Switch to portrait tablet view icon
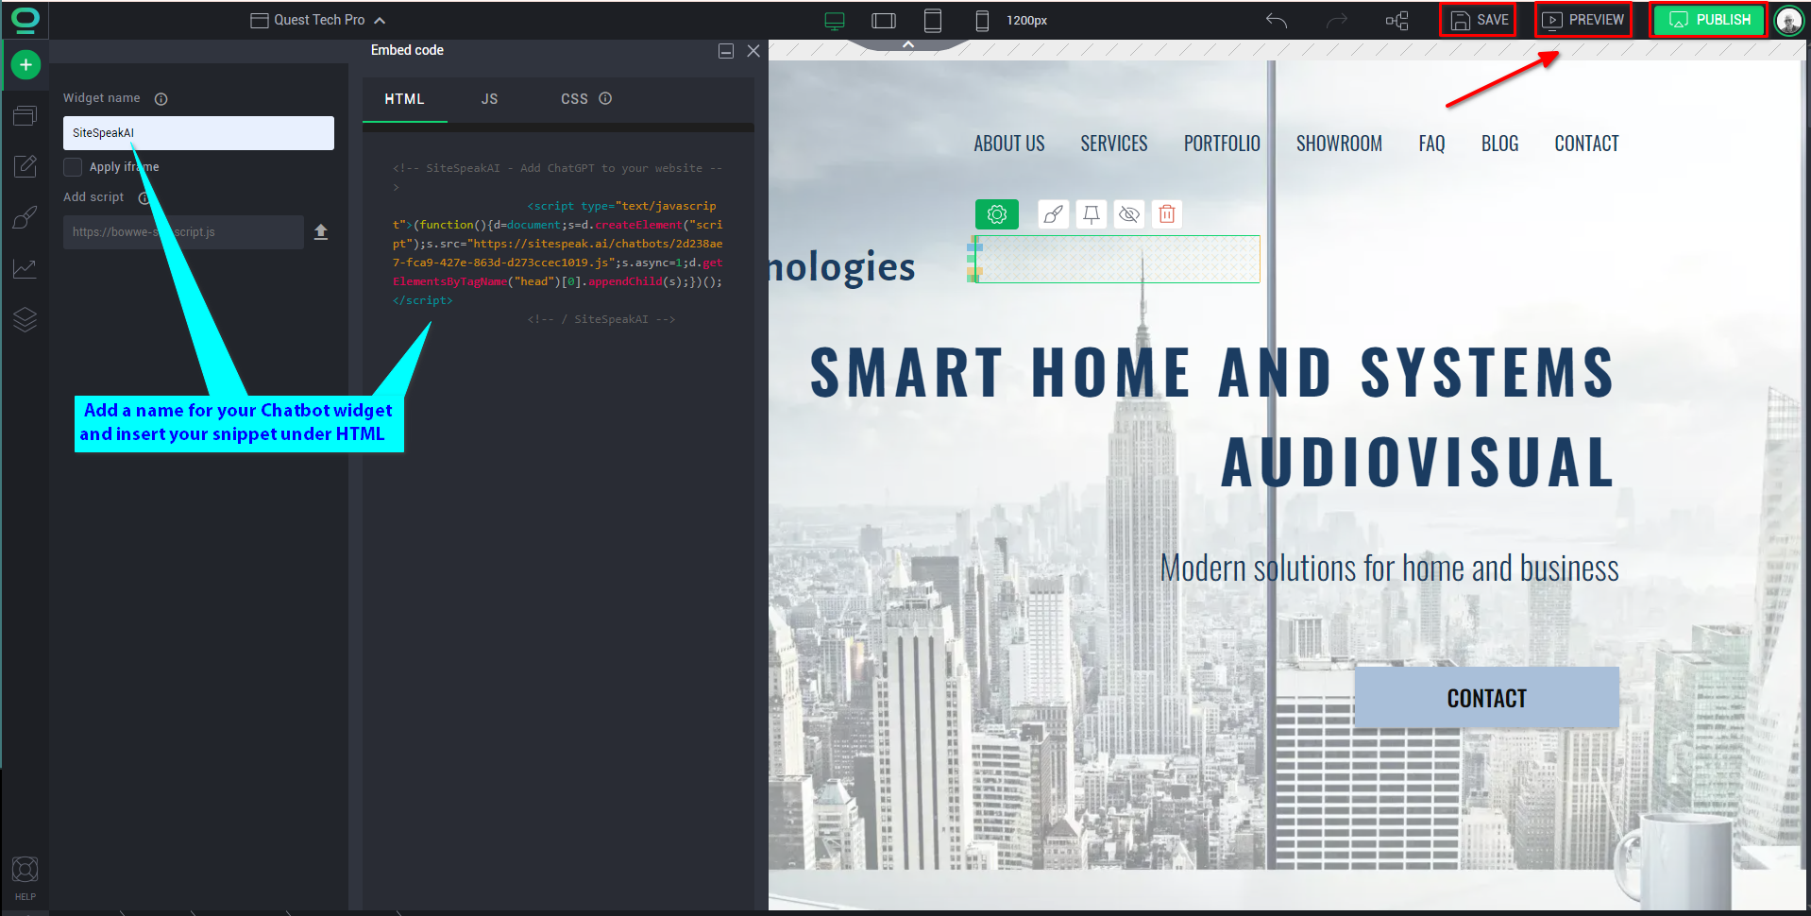This screenshot has height=916, width=1811. (933, 21)
